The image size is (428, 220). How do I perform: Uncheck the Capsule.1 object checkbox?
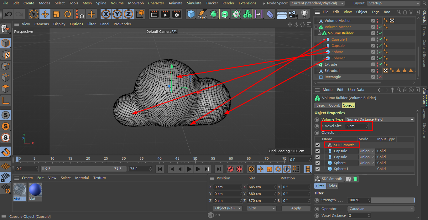[x=318, y=151]
